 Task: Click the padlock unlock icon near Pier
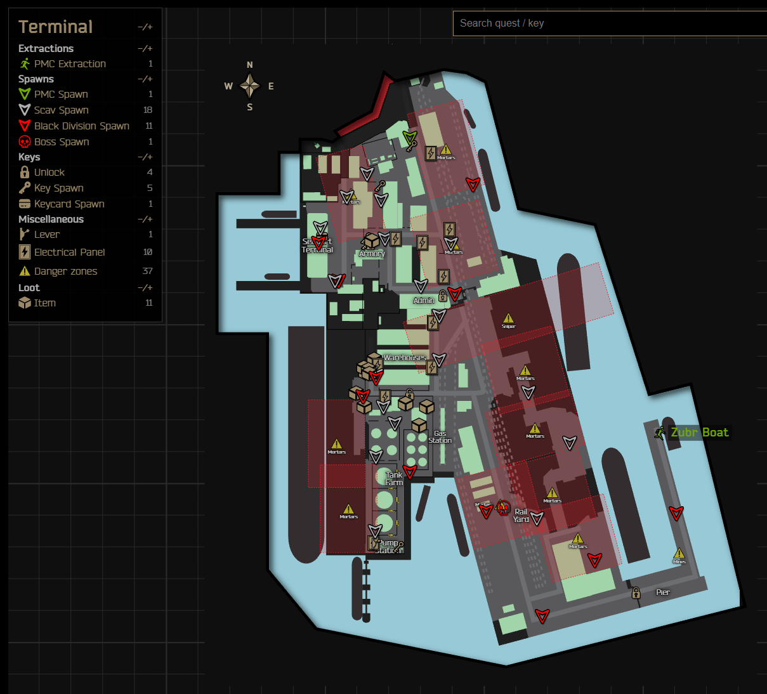[636, 593]
